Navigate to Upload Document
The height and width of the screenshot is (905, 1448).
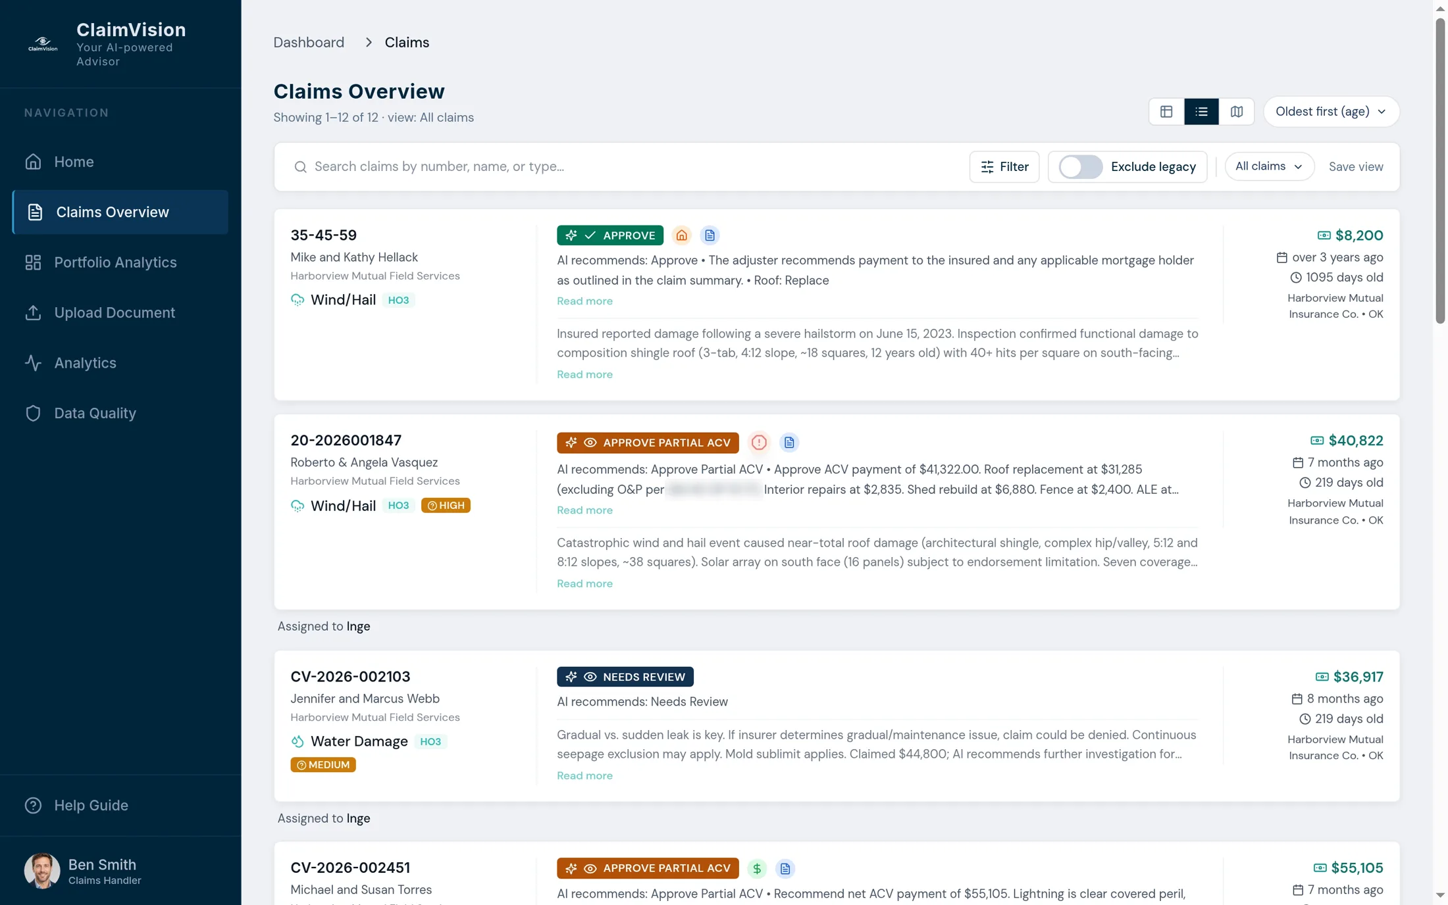pyautogui.click(x=120, y=313)
